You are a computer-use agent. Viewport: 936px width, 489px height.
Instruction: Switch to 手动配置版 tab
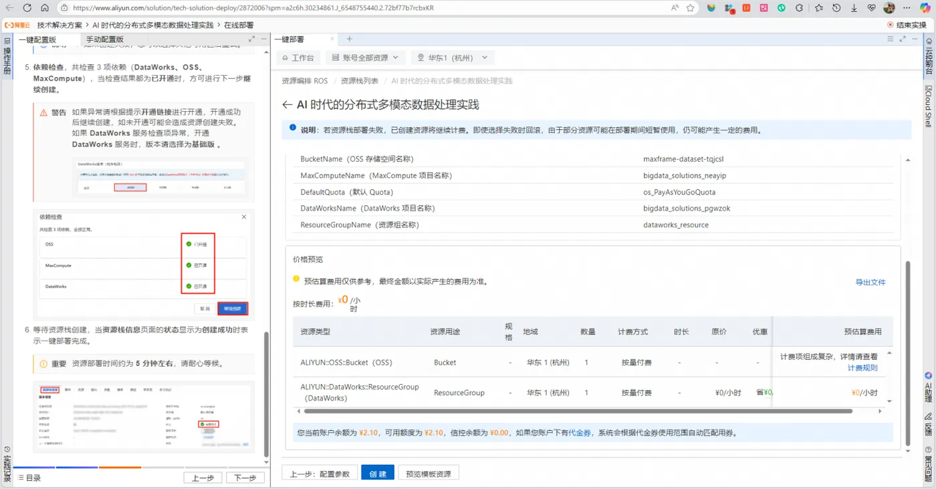coord(105,39)
